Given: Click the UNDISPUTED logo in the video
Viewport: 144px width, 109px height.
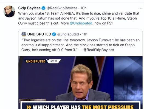Looking at the screenshot, I should coord(36,61).
